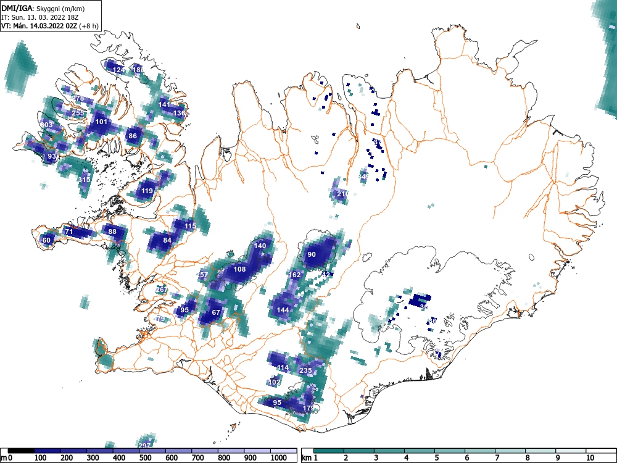Click the '136' visibility value

pyautogui.click(x=179, y=113)
